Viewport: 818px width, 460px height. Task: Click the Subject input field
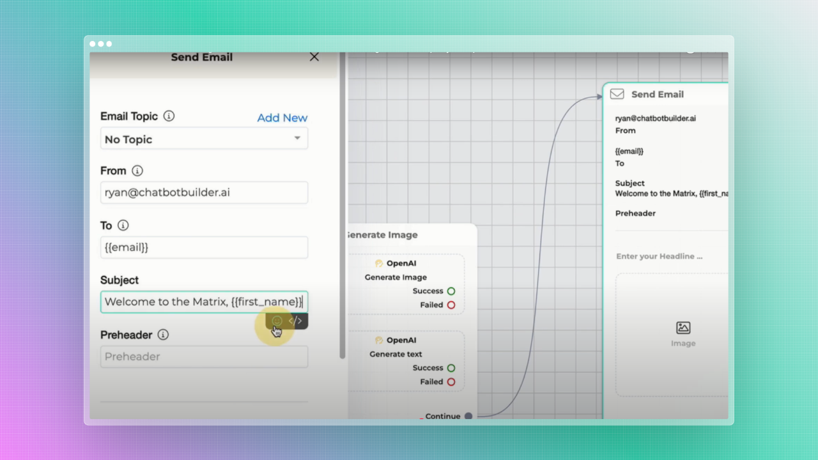coord(204,302)
